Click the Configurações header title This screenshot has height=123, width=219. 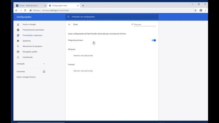24,17
